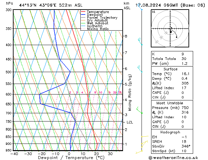This screenshot has height=160, width=208.
Task: Click the Most Unstable section heading
Action: coord(170,103)
